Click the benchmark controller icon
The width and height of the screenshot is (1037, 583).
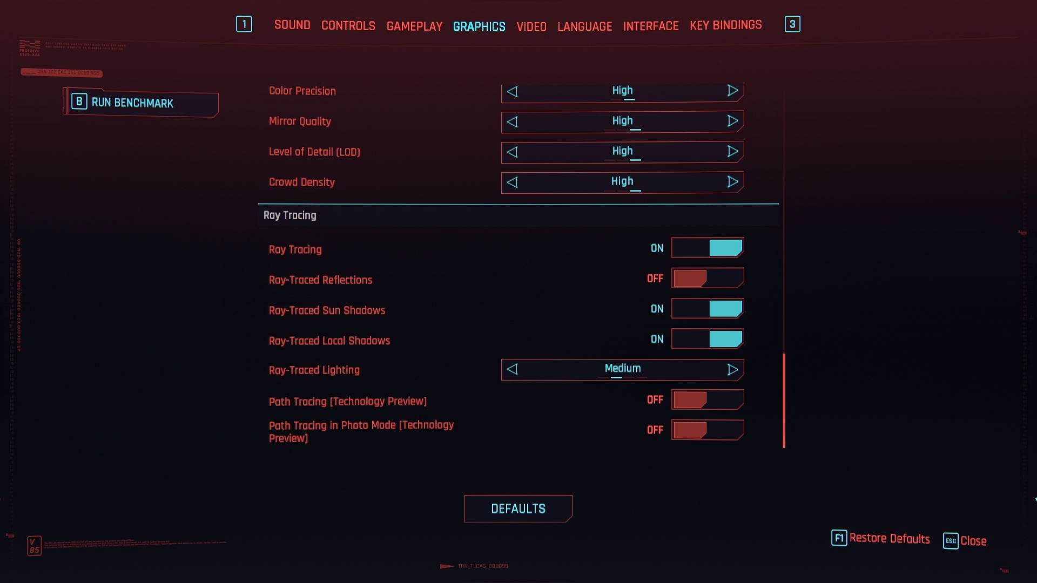[79, 102]
